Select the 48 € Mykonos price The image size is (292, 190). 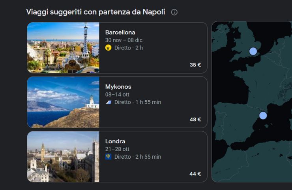tap(195, 120)
